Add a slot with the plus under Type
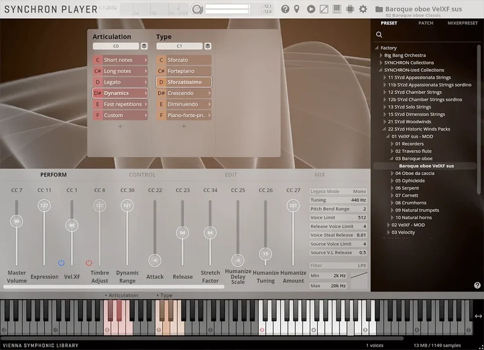 point(184,126)
